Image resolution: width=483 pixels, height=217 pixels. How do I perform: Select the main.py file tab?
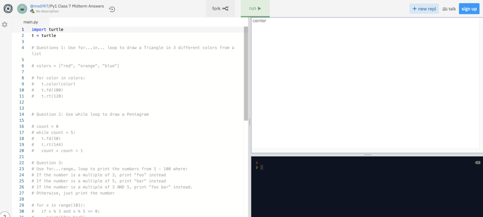31,22
